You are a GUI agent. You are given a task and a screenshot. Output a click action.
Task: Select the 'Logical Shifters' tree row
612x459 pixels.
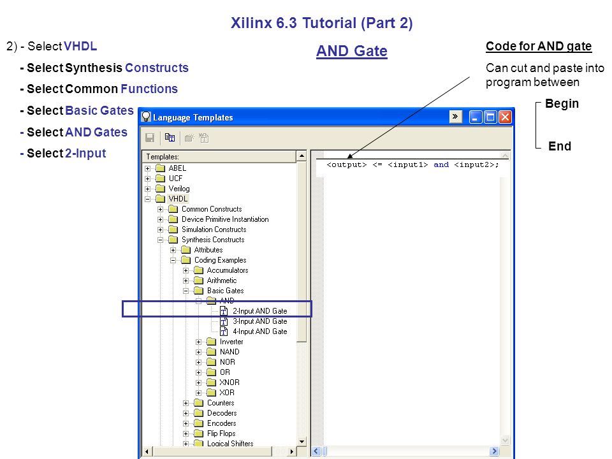coord(230,444)
